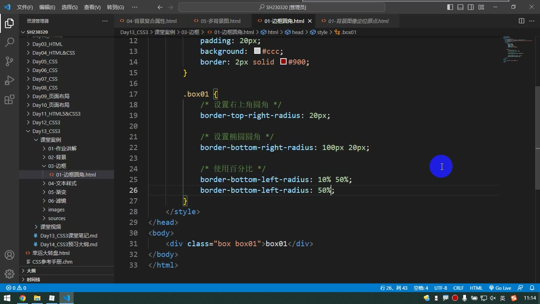540x304 pixels.
Task: Click the SH230320 command center search box
Action: point(282,7)
